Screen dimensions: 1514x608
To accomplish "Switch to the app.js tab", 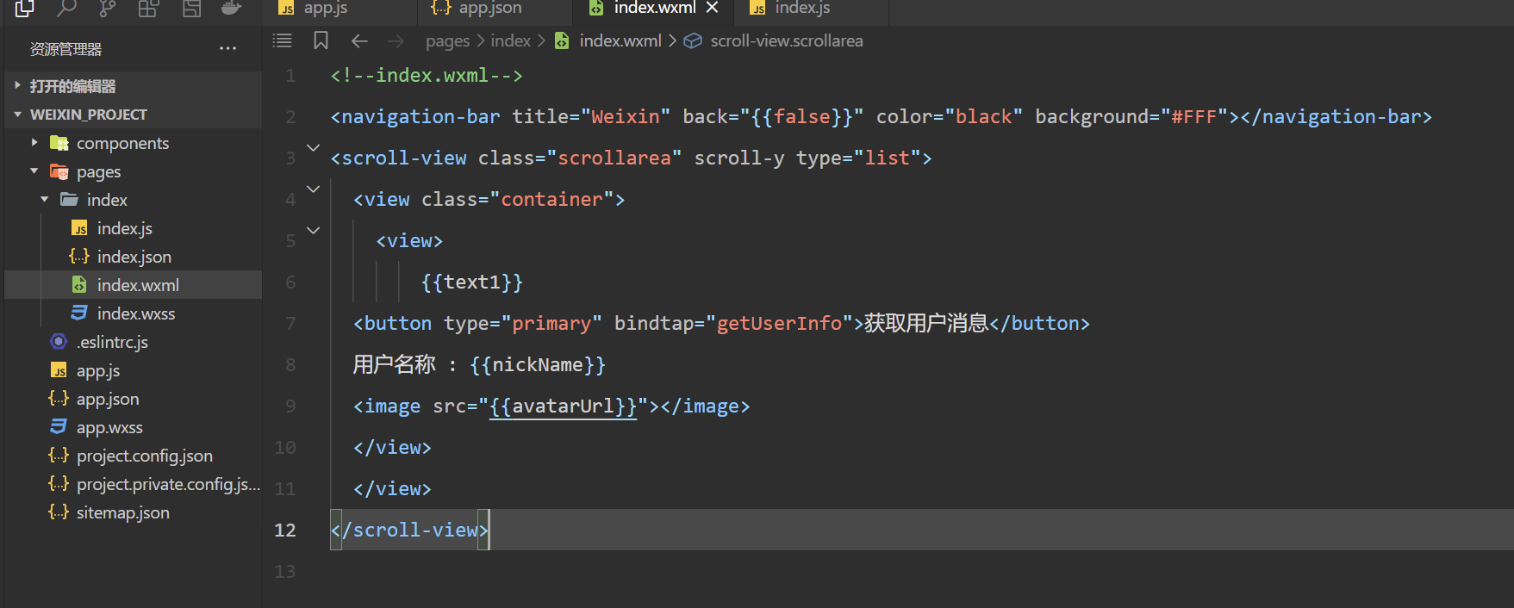I will (x=340, y=8).
